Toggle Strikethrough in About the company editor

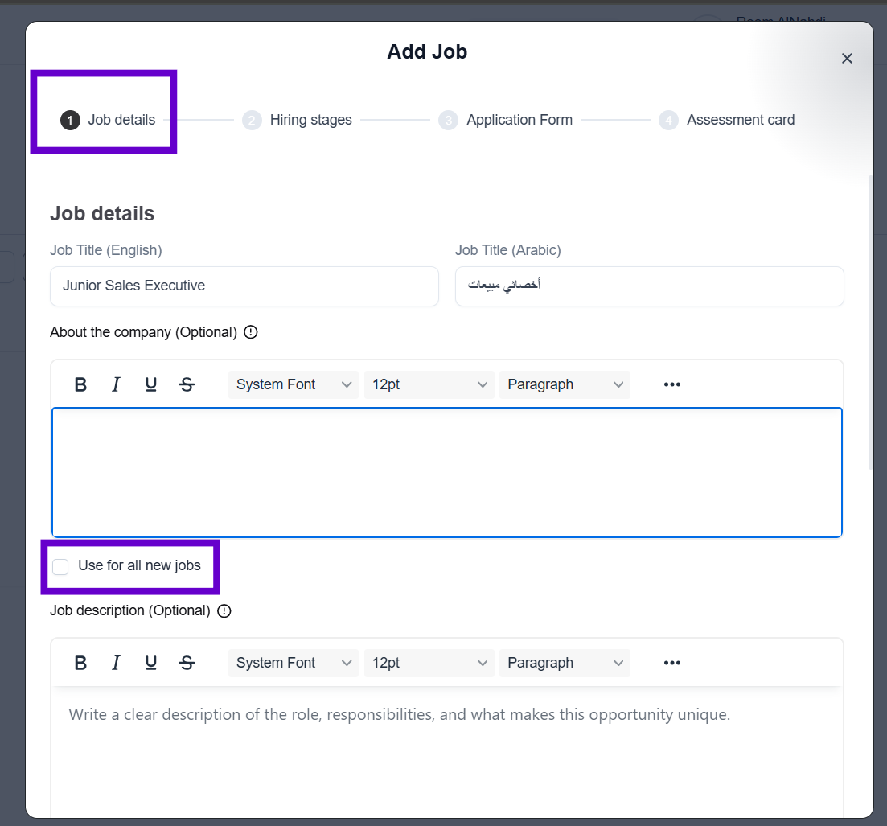pyautogui.click(x=187, y=384)
